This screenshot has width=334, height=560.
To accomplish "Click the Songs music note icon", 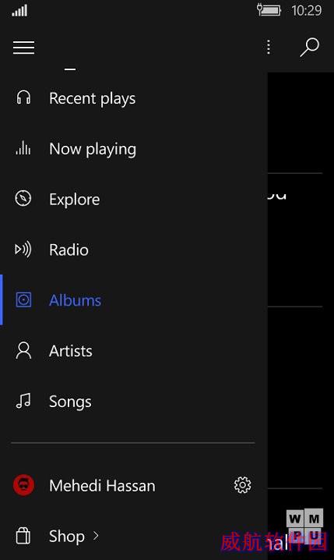I will tap(23, 401).
